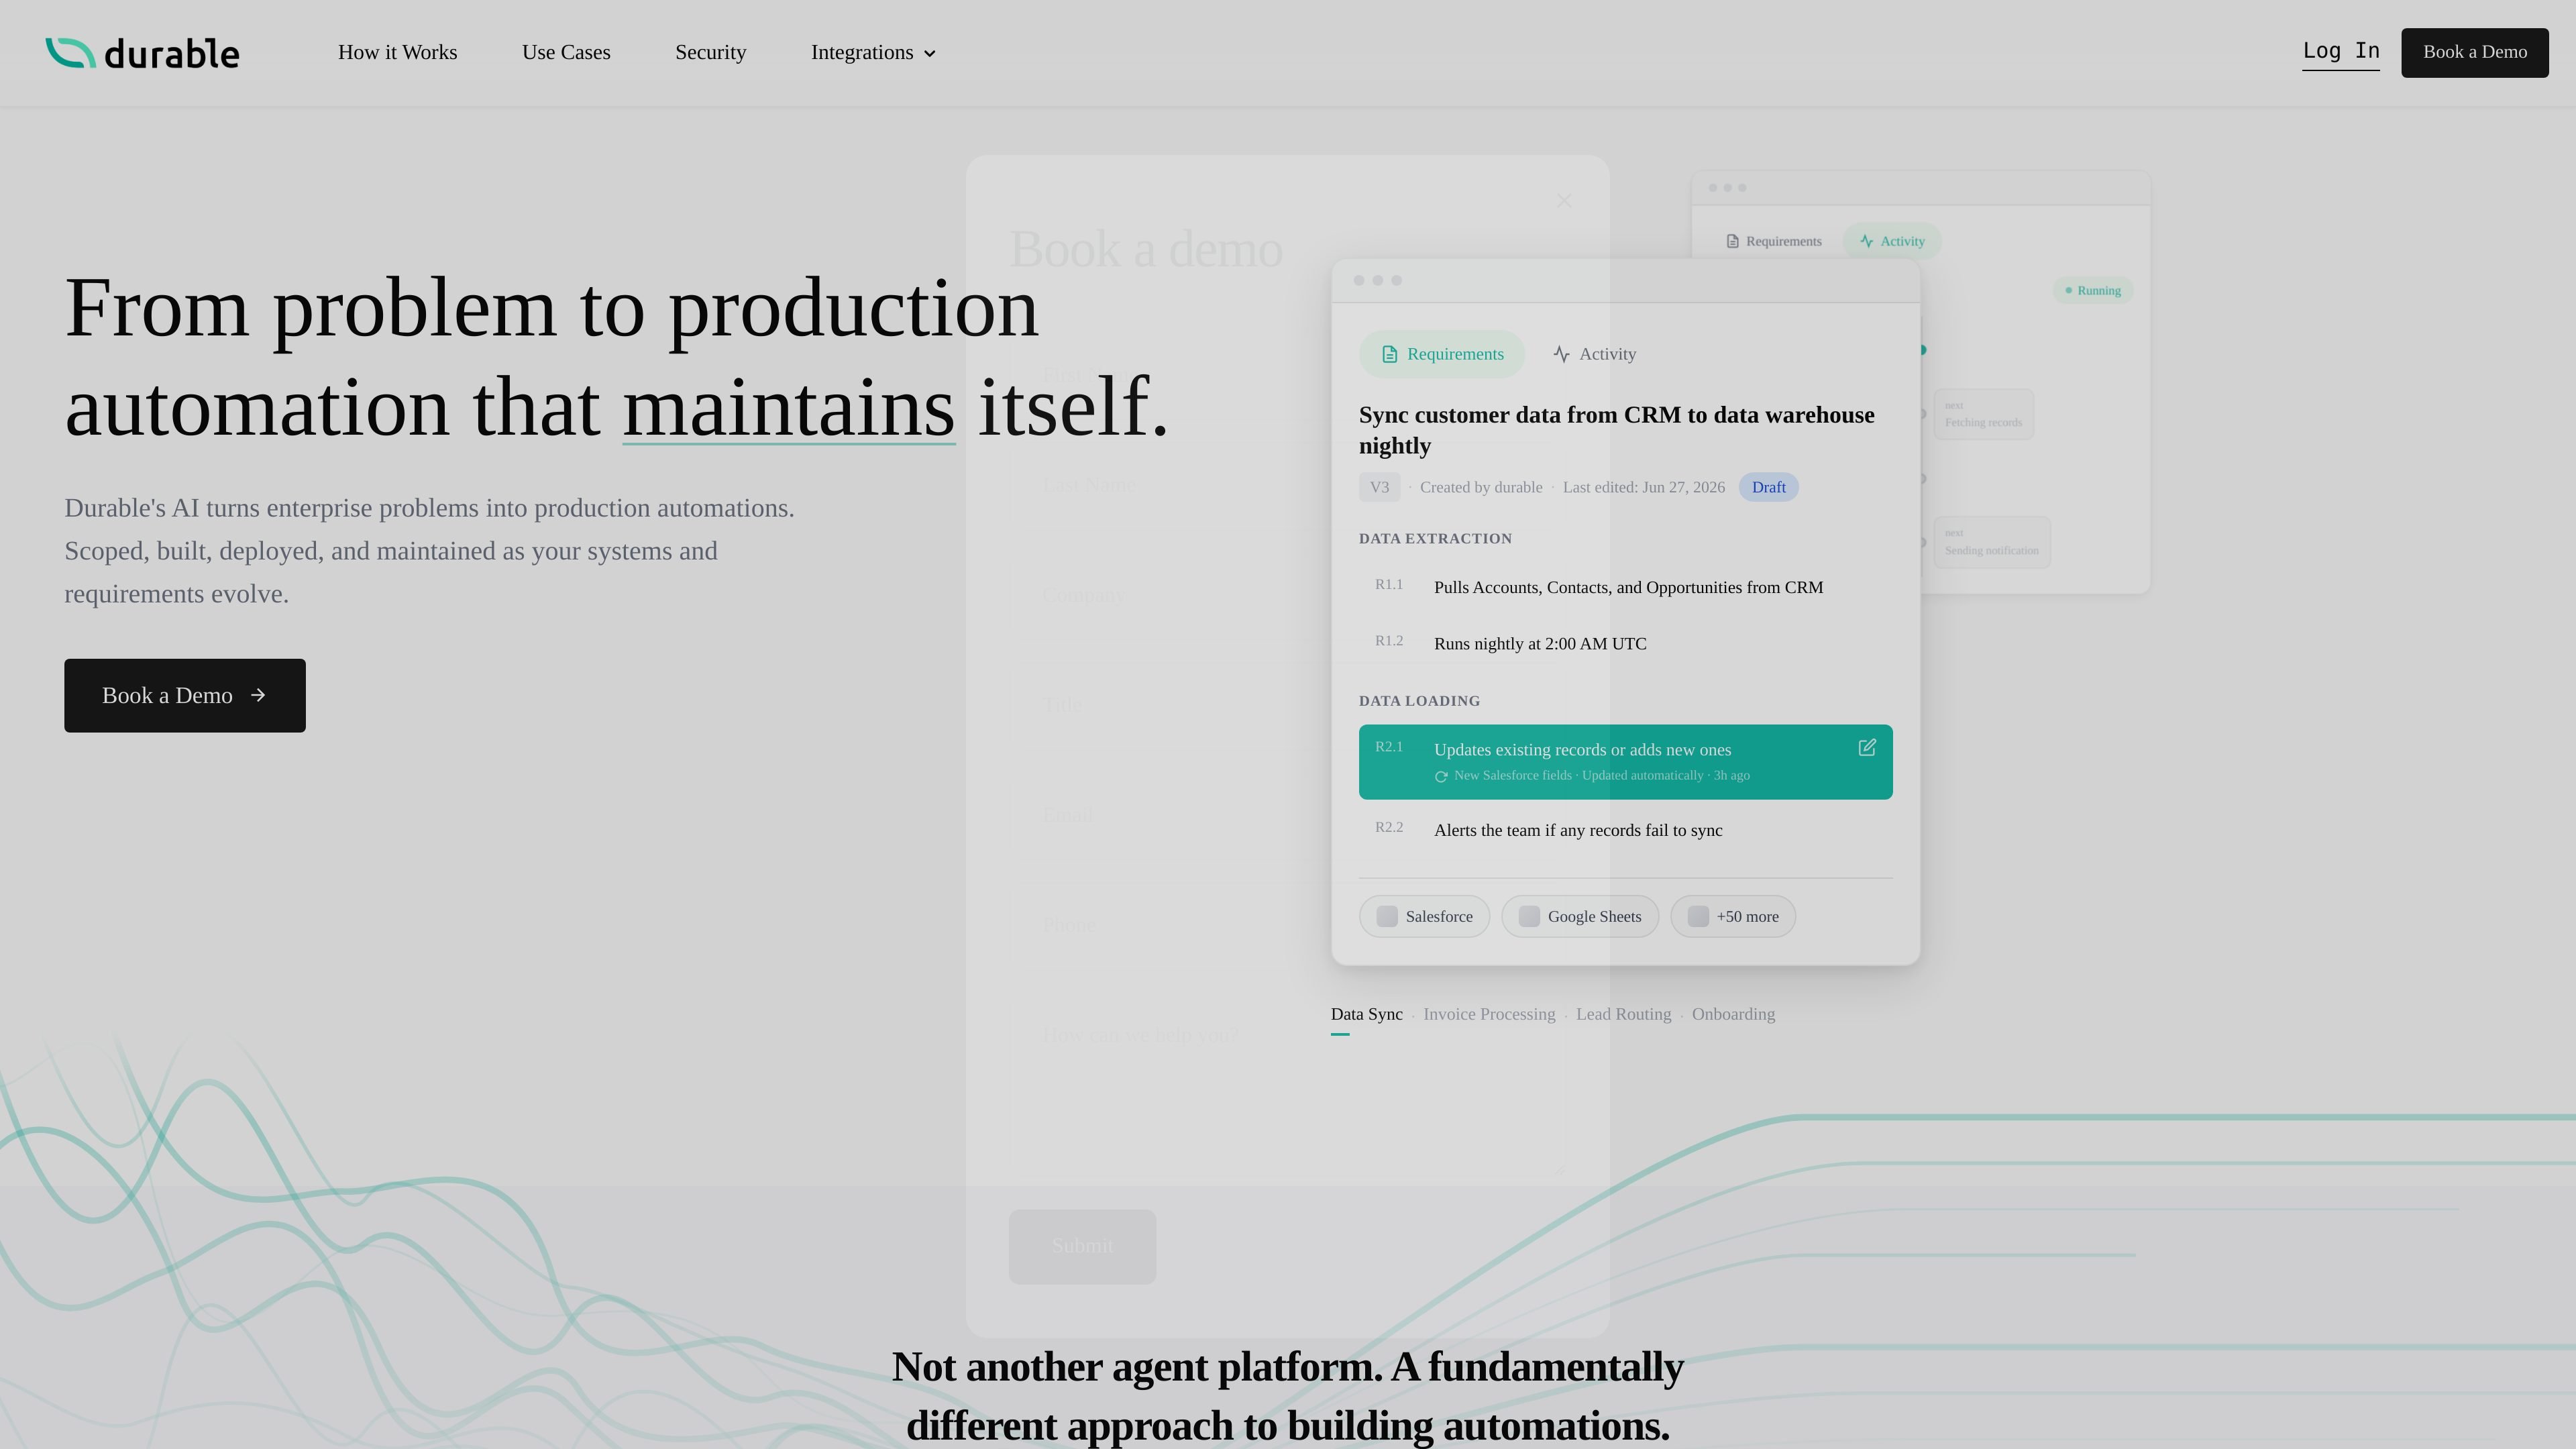Click the arrow icon in hero Book a Demo
2576x1449 pixels.
pyautogui.click(x=258, y=695)
